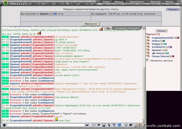
Task: Click the Подсказка hint button
Action: (173, 9)
